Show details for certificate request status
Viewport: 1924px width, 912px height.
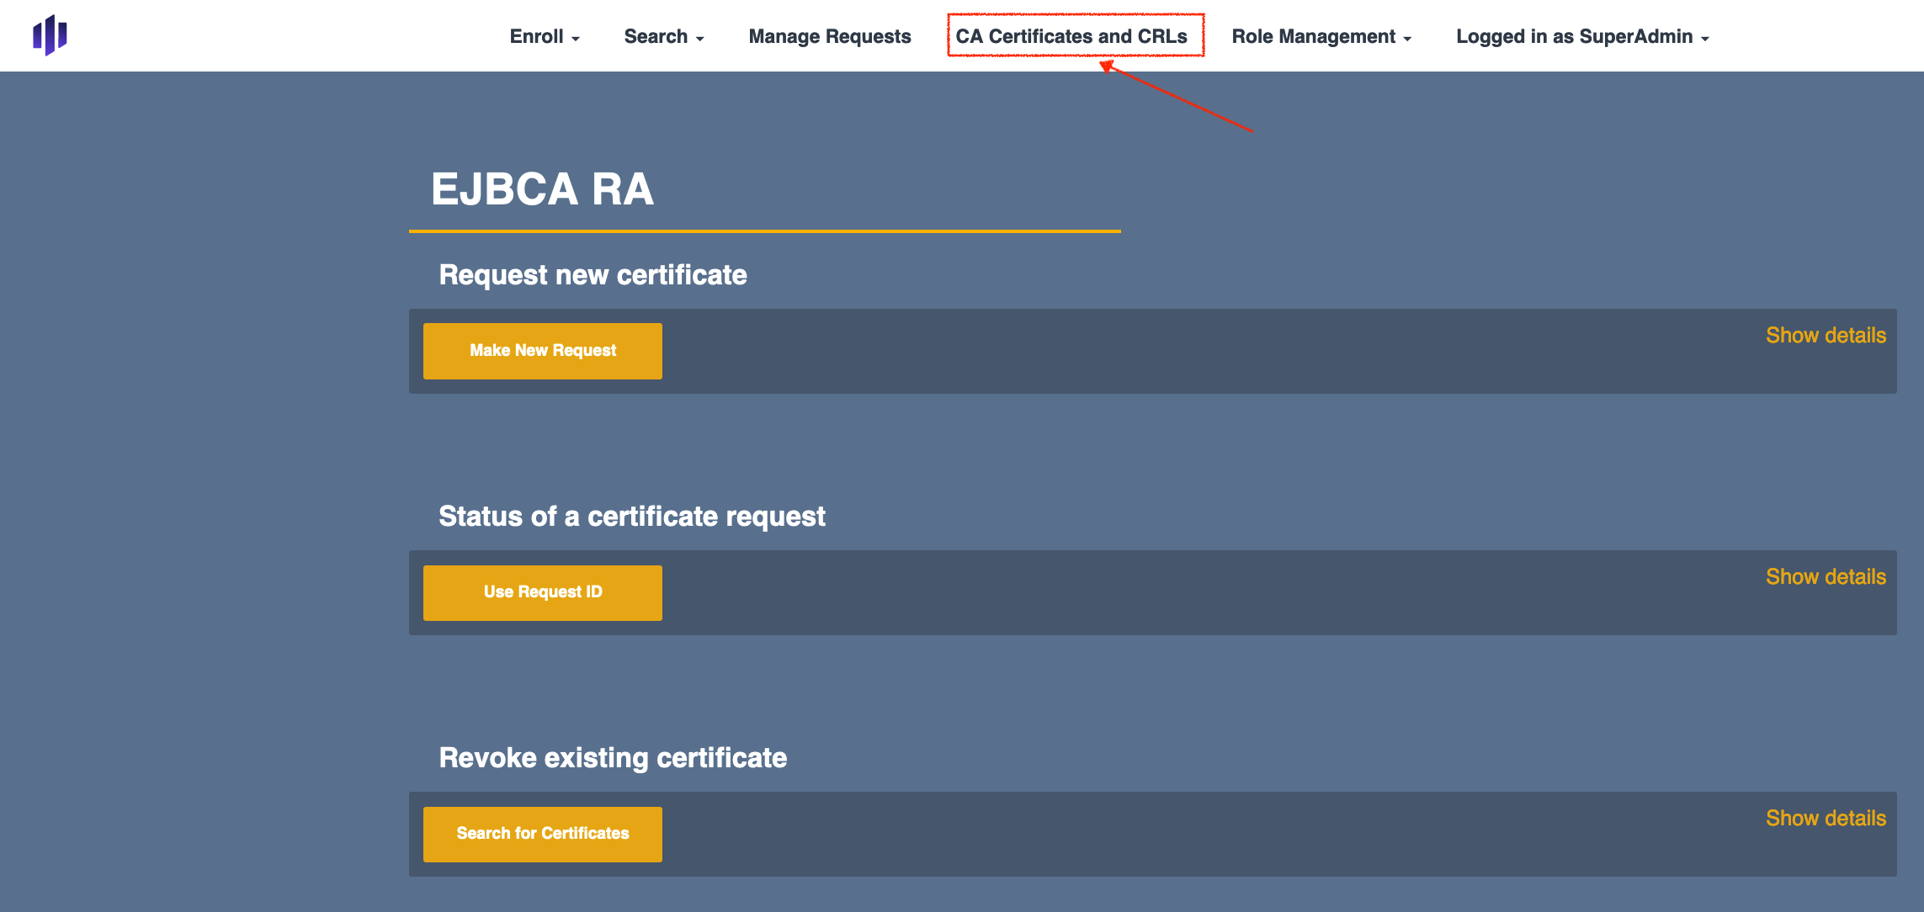pyautogui.click(x=1825, y=577)
